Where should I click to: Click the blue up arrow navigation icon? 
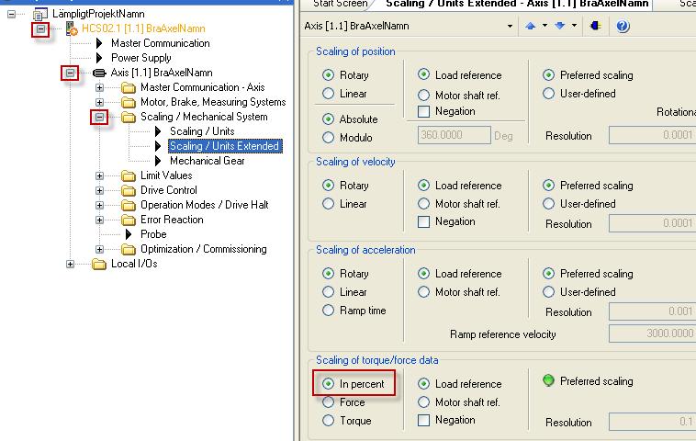point(530,26)
